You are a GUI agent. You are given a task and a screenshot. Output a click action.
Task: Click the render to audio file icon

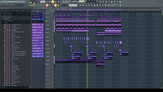(x=114, y=2)
